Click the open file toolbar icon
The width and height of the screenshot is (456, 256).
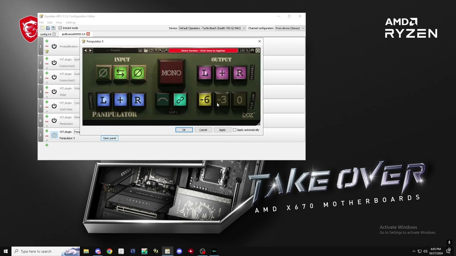[x=48, y=28]
